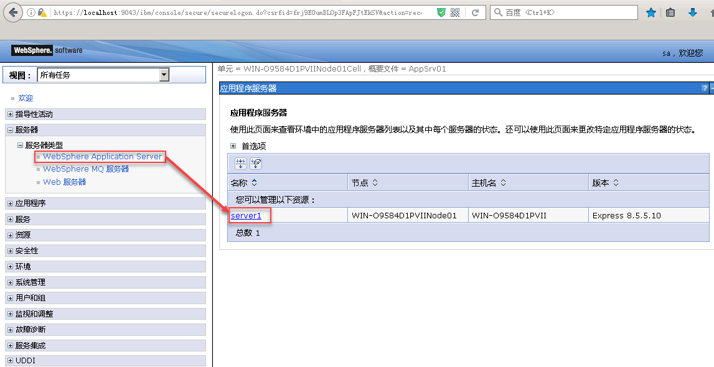
Task: Expand the 服务 section
Action: click(x=10, y=219)
